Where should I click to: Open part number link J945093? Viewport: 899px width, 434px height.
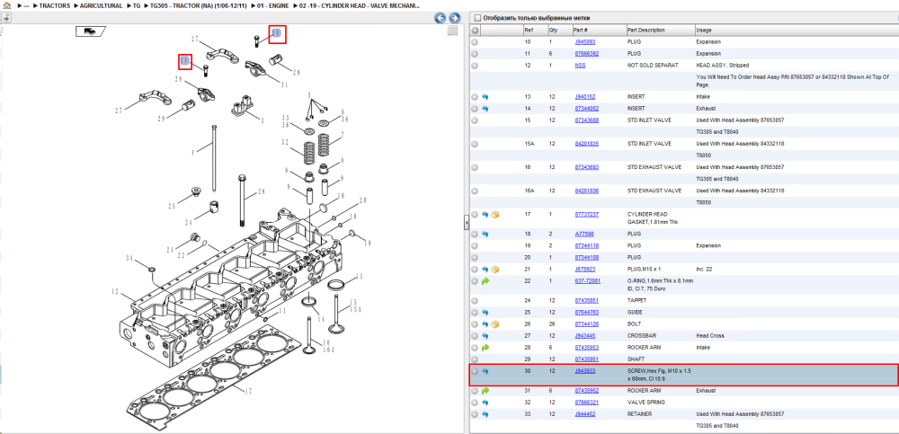coord(585,42)
